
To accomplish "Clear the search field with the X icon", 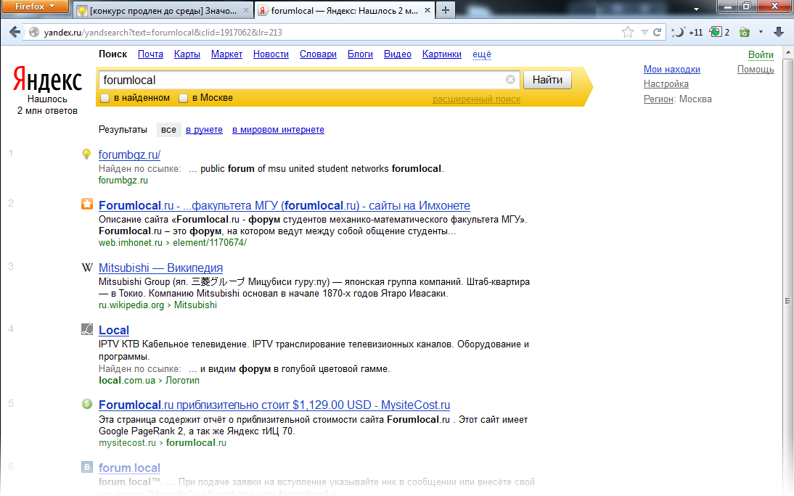I will (510, 80).
